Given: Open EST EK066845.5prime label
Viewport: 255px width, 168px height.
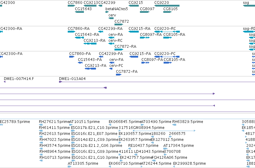Looking at the screenshot, I should coord(125,122).
